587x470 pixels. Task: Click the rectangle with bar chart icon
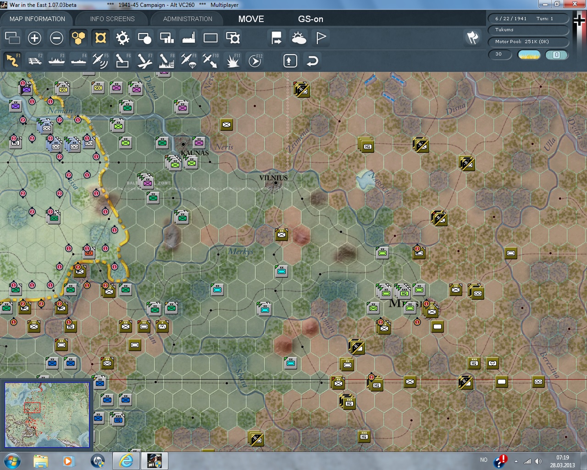166,38
